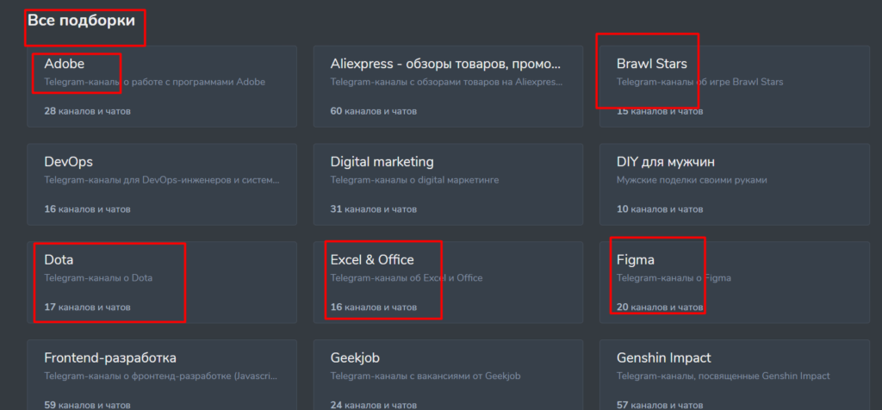Open the Aliexpress product reviews collection
The width and height of the screenshot is (882, 410).
(448, 86)
